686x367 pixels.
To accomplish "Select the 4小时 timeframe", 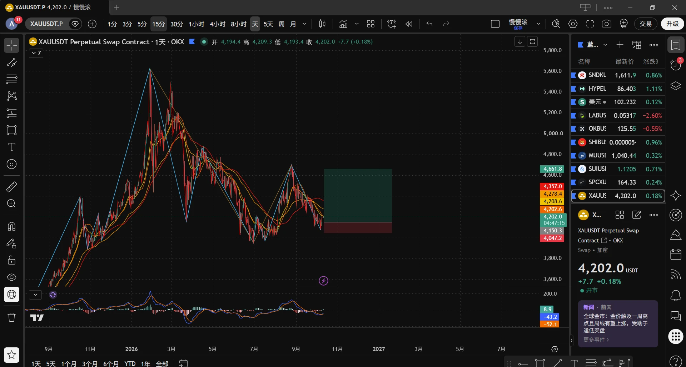I will pos(217,24).
